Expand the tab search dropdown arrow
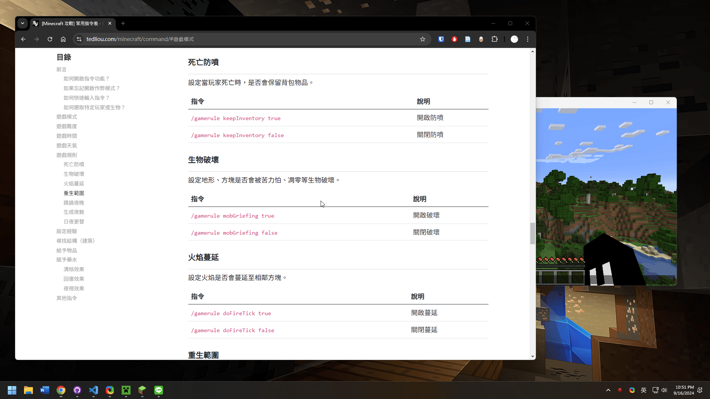The height and width of the screenshot is (399, 710). (x=23, y=23)
